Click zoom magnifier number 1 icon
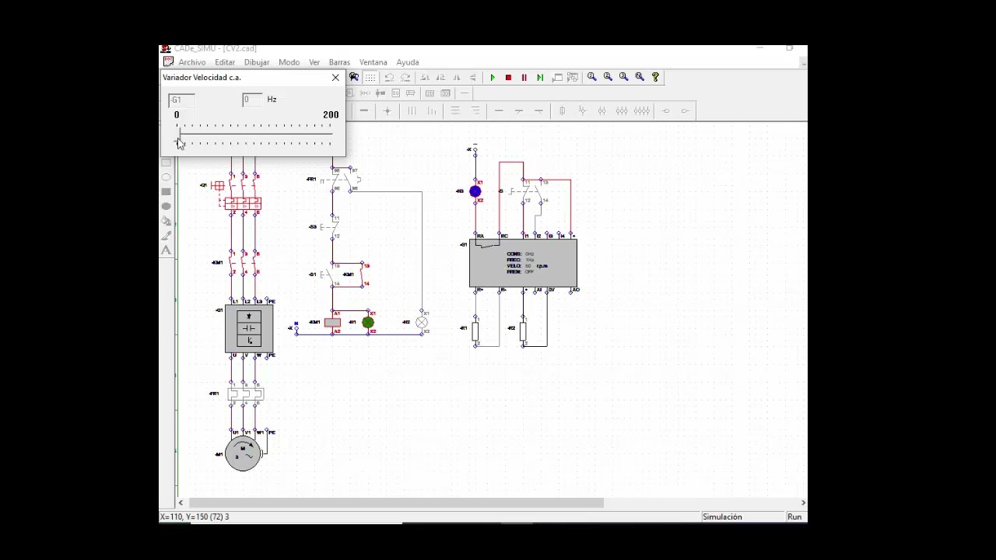Image resolution: width=996 pixels, height=560 pixels. pyautogui.click(x=592, y=77)
